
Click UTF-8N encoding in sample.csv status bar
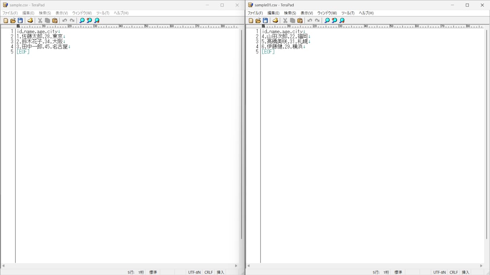click(194, 272)
